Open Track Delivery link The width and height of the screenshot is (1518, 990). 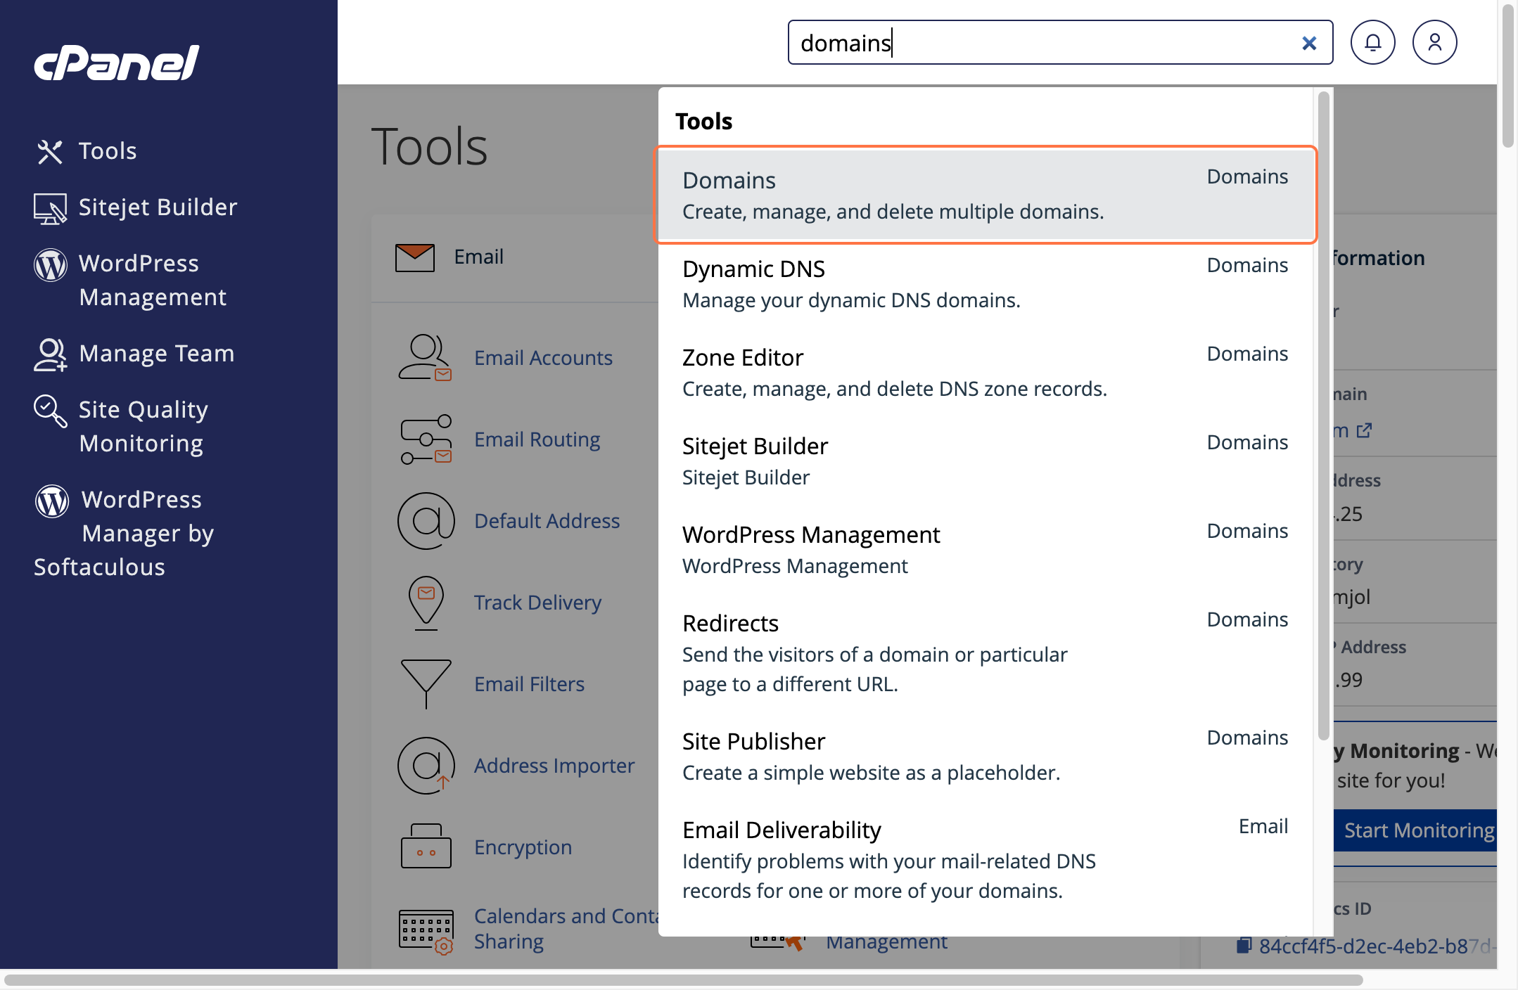(x=537, y=603)
